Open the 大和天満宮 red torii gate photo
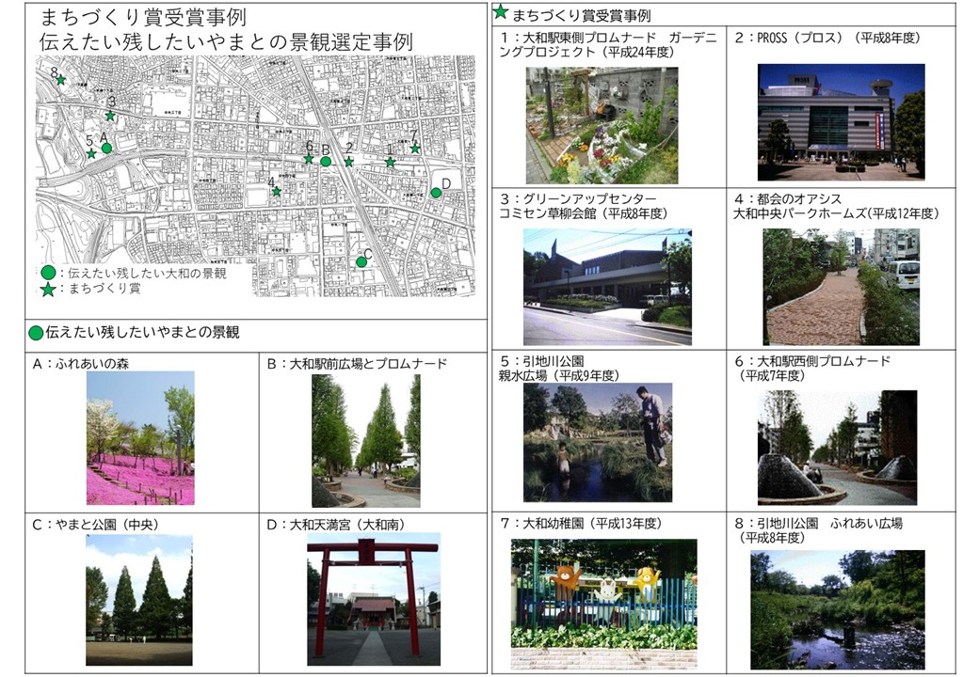This screenshot has height=677, width=979. (x=373, y=599)
